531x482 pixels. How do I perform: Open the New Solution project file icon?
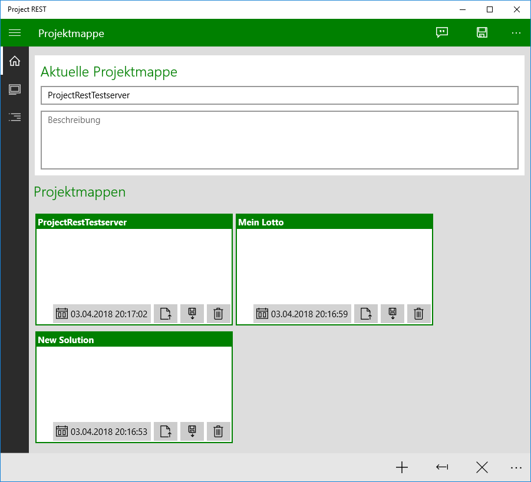[x=166, y=431]
